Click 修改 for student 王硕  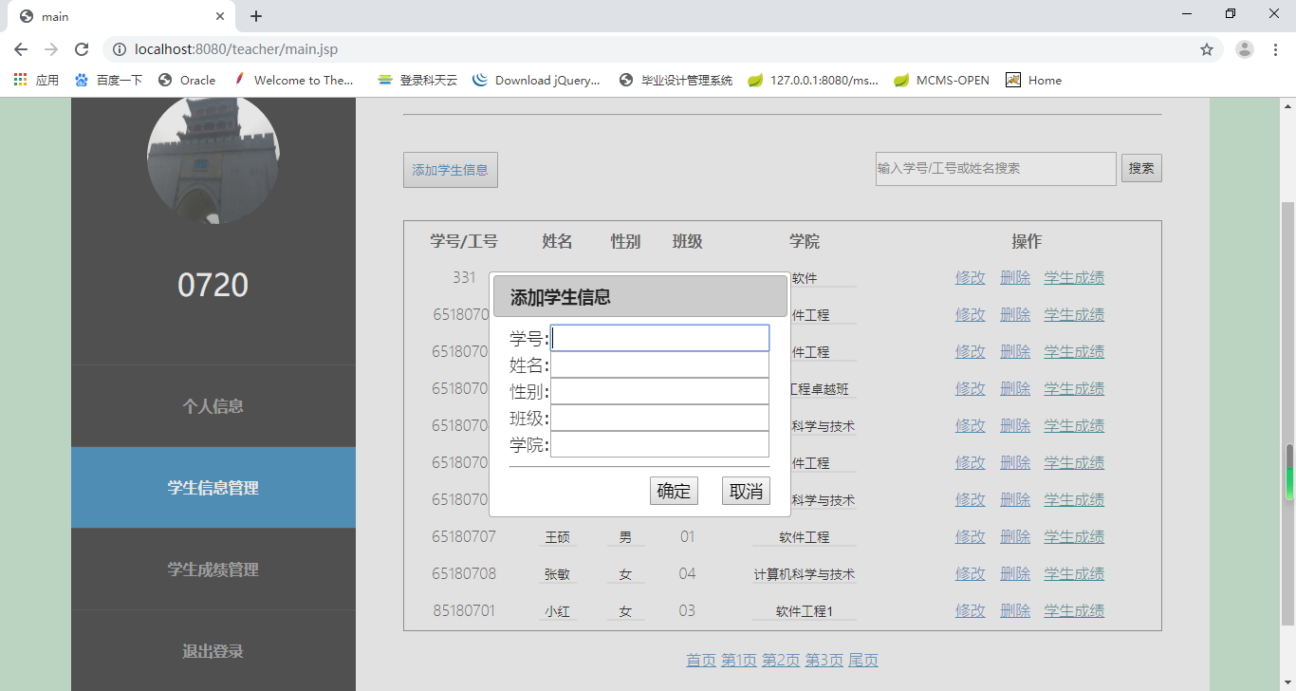click(970, 536)
